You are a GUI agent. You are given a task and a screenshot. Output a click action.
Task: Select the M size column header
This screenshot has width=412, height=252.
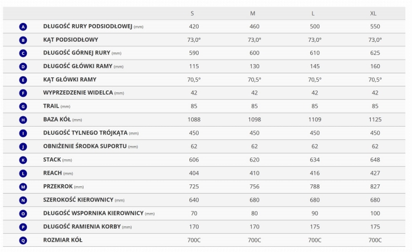(252, 13)
